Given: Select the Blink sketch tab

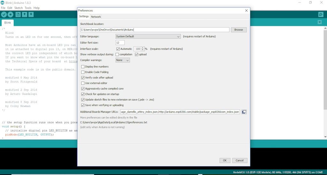Looking at the screenshot, I should point(8,23).
